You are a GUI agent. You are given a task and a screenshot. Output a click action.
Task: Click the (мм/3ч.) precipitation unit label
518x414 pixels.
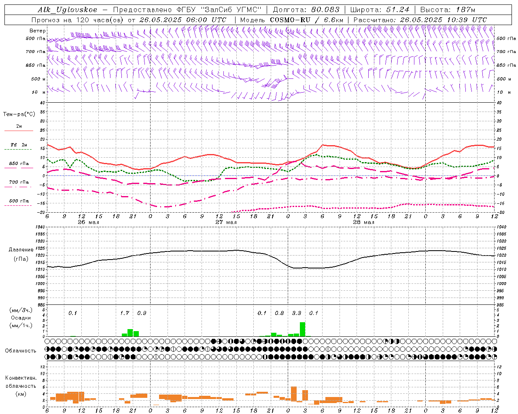pyautogui.click(x=21, y=310)
